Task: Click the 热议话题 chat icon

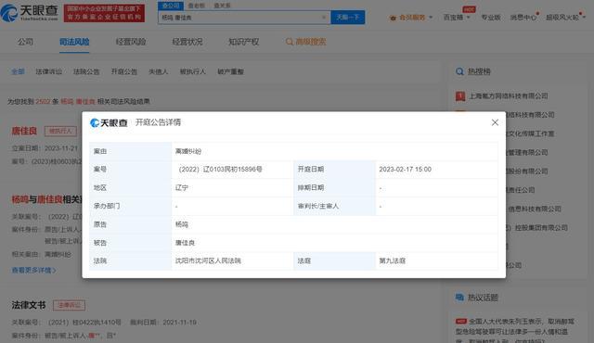Action: coord(459,298)
